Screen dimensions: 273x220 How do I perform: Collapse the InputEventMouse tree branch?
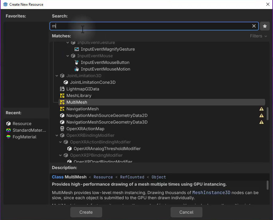[x=68, y=56]
